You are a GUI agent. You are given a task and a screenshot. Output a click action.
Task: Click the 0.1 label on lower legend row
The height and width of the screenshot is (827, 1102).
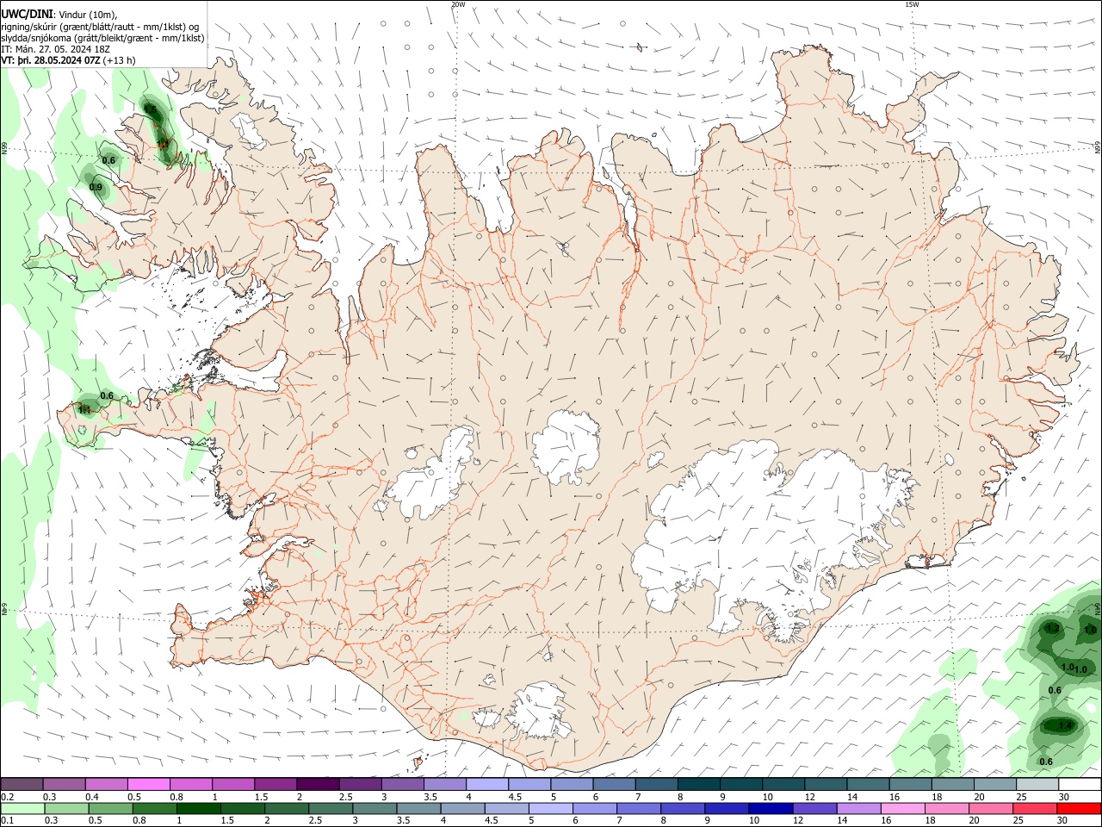tap(7, 821)
